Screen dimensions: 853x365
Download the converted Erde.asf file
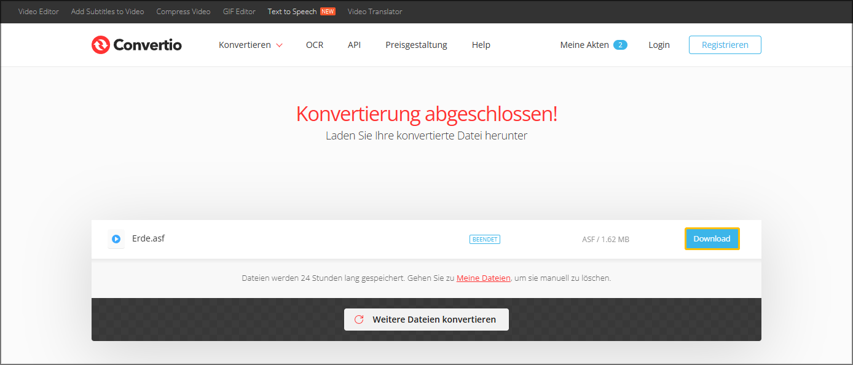(x=712, y=238)
